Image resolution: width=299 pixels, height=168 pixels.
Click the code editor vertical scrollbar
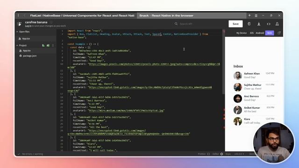223,62
